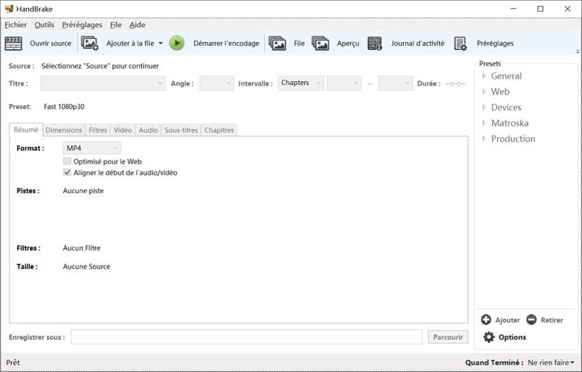This screenshot has width=582, height=372.
Task: Open the Titre dropdown
Action: (x=103, y=84)
